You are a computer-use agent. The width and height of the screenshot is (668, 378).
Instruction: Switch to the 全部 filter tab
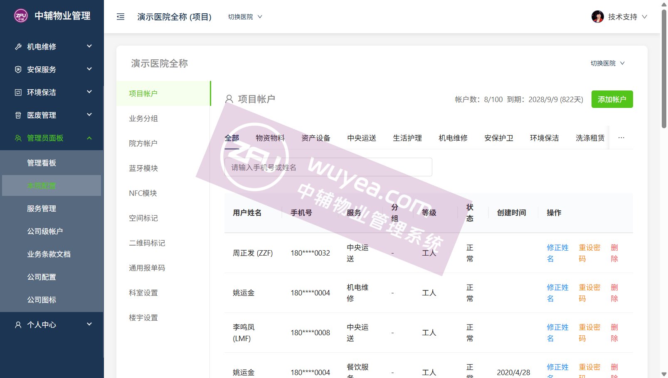pos(232,138)
